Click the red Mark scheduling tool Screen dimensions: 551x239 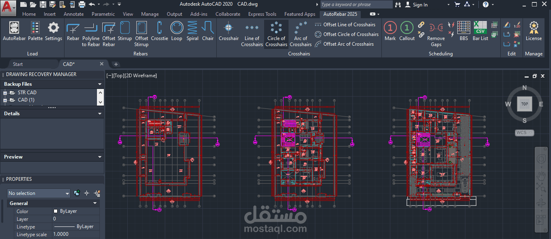click(390, 32)
